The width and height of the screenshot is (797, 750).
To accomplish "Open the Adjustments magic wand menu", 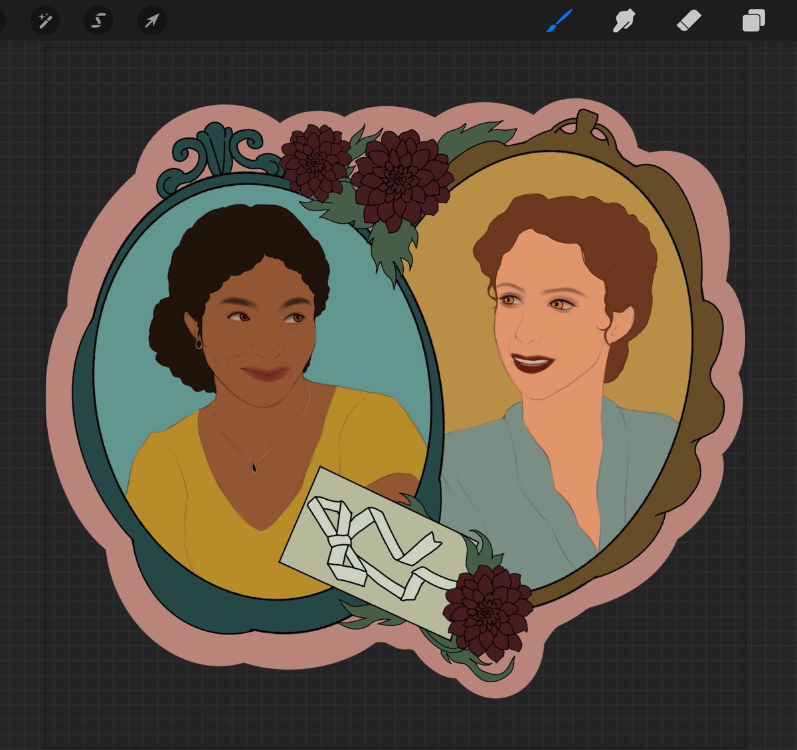I will pos(45,21).
